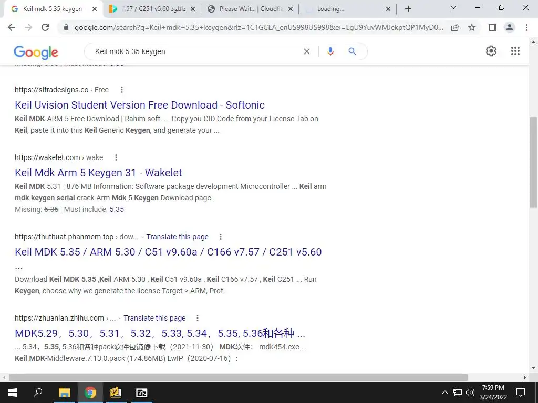The width and height of the screenshot is (538, 403).
Task: Open the clock showing 7:59 PM
Action: click(x=493, y=393)
